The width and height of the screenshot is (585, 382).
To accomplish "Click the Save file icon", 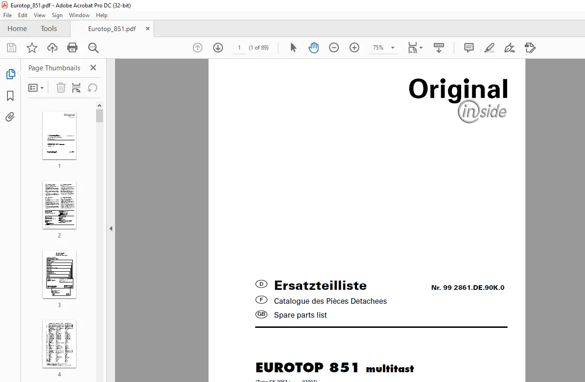I will click(x=12, y=48).
